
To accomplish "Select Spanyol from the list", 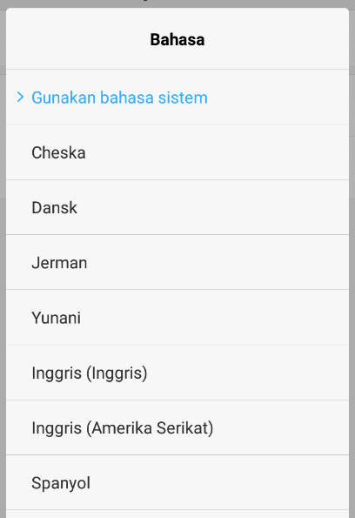I will tap(177, 482).
